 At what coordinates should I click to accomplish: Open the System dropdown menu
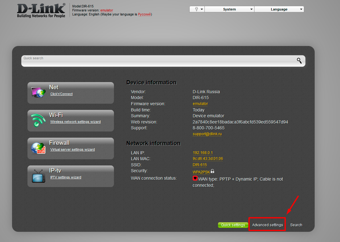tap(229, 9)
